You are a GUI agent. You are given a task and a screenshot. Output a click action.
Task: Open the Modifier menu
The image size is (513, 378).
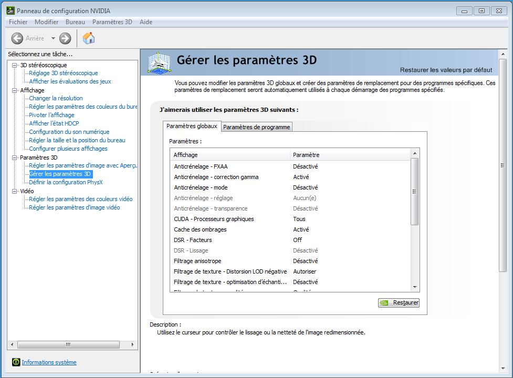46,22
